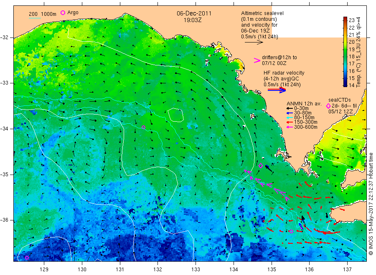Click the '(0.1m contours)' text
This screenshot has height=275, width=376.
(259, 19)
